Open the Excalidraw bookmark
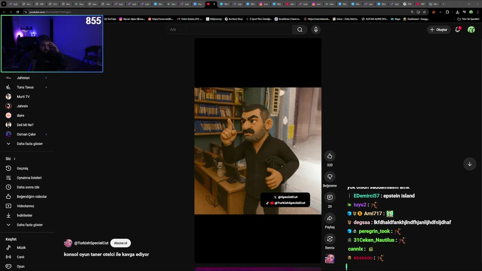 pyautogui.click(x=287, y=19)
